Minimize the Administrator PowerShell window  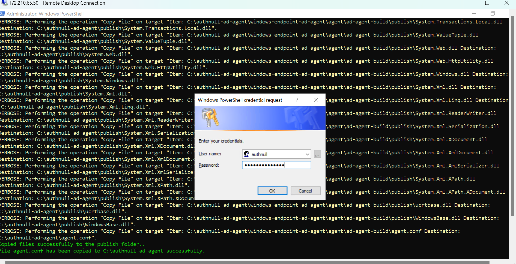coord(474,14)
